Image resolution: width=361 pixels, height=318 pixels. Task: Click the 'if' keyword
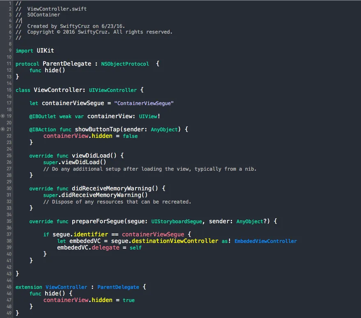tap(46, 234)
